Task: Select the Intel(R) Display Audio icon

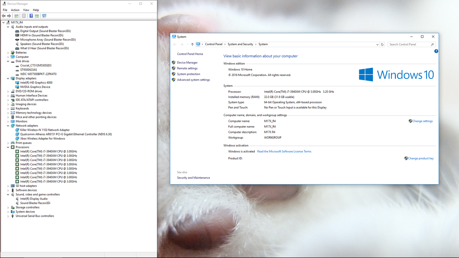Action: tap(17, 199)
